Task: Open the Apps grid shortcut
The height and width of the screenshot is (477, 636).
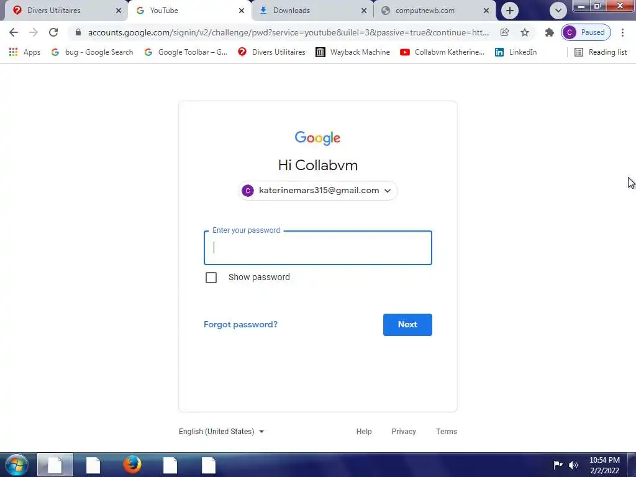Action: [25, 52]
